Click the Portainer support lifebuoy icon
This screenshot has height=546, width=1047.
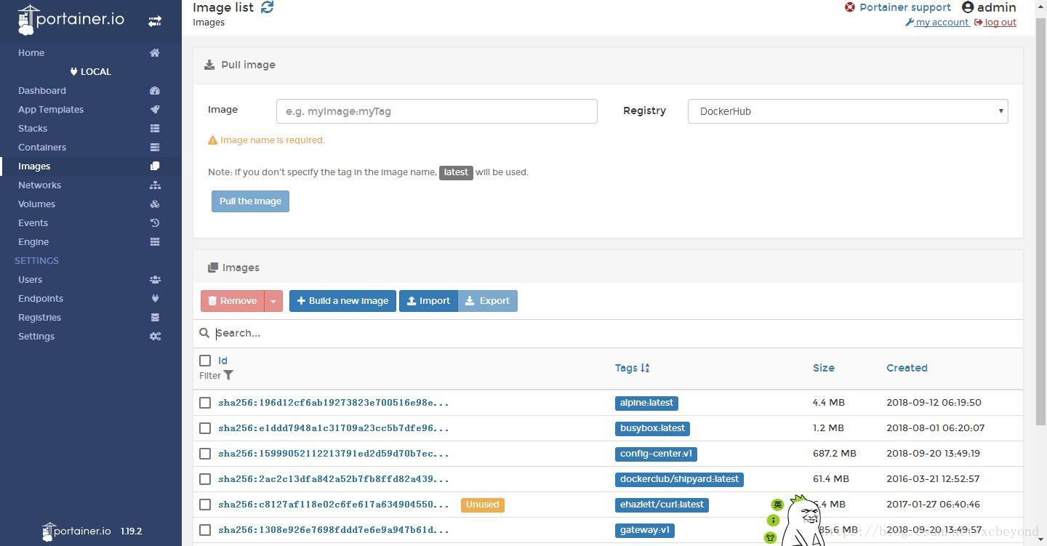tap(849, 7)
